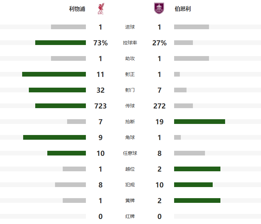Click Liverpool's 32 shots value

point(100,90)
